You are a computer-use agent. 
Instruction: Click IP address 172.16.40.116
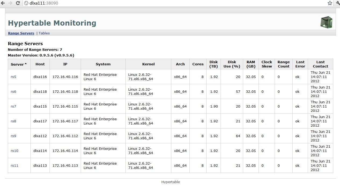pos(65,77)
